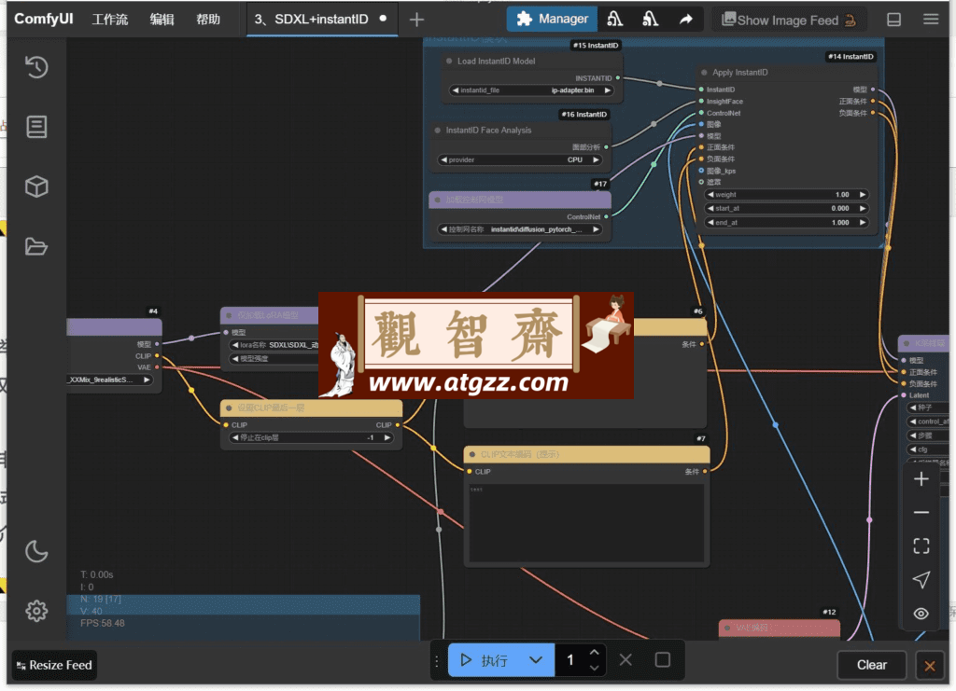The image size is (956, 691).
Task: Open the 编辑 menu
Action: click(x=162, y=20)
